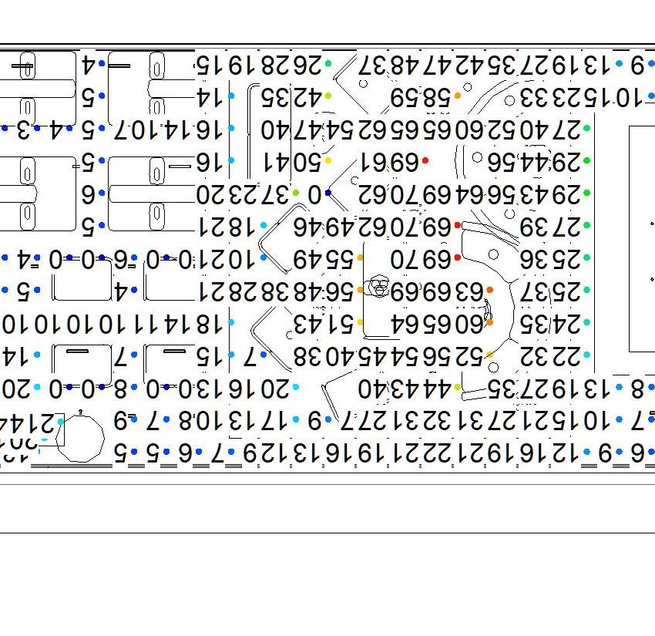Image resolution: width=655 pixels, height=636 pixels.
Task: Click the large empty rectangle on the right side
Action: (642, 239)
